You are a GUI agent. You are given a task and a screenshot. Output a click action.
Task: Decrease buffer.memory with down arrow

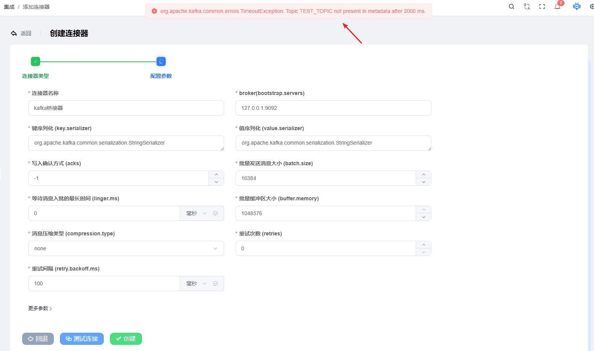click(424, 217)
